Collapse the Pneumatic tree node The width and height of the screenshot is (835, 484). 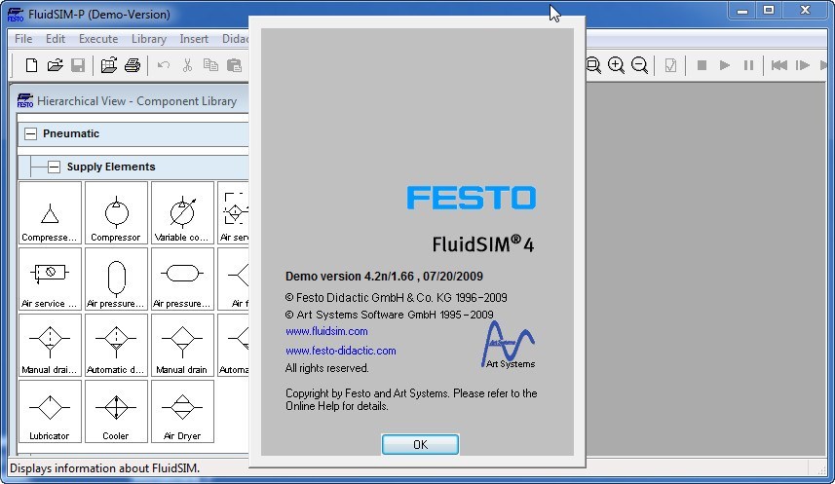click(x=31, y=133)
